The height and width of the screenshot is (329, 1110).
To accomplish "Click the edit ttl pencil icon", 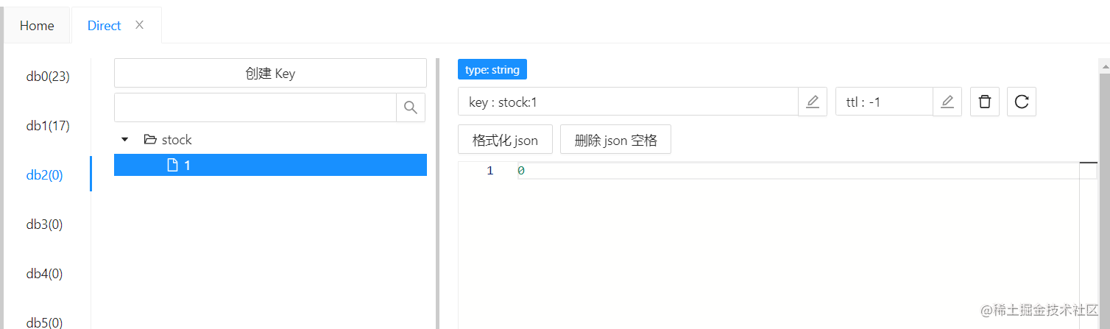I will coord(947,102).
